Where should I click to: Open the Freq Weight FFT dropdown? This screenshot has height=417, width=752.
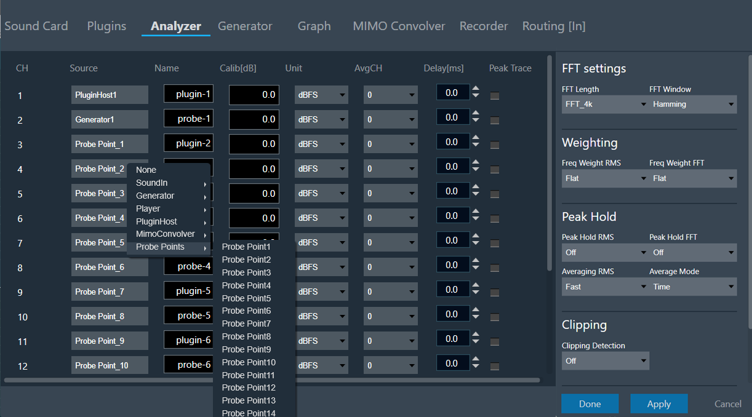click(x=693, y=178)
